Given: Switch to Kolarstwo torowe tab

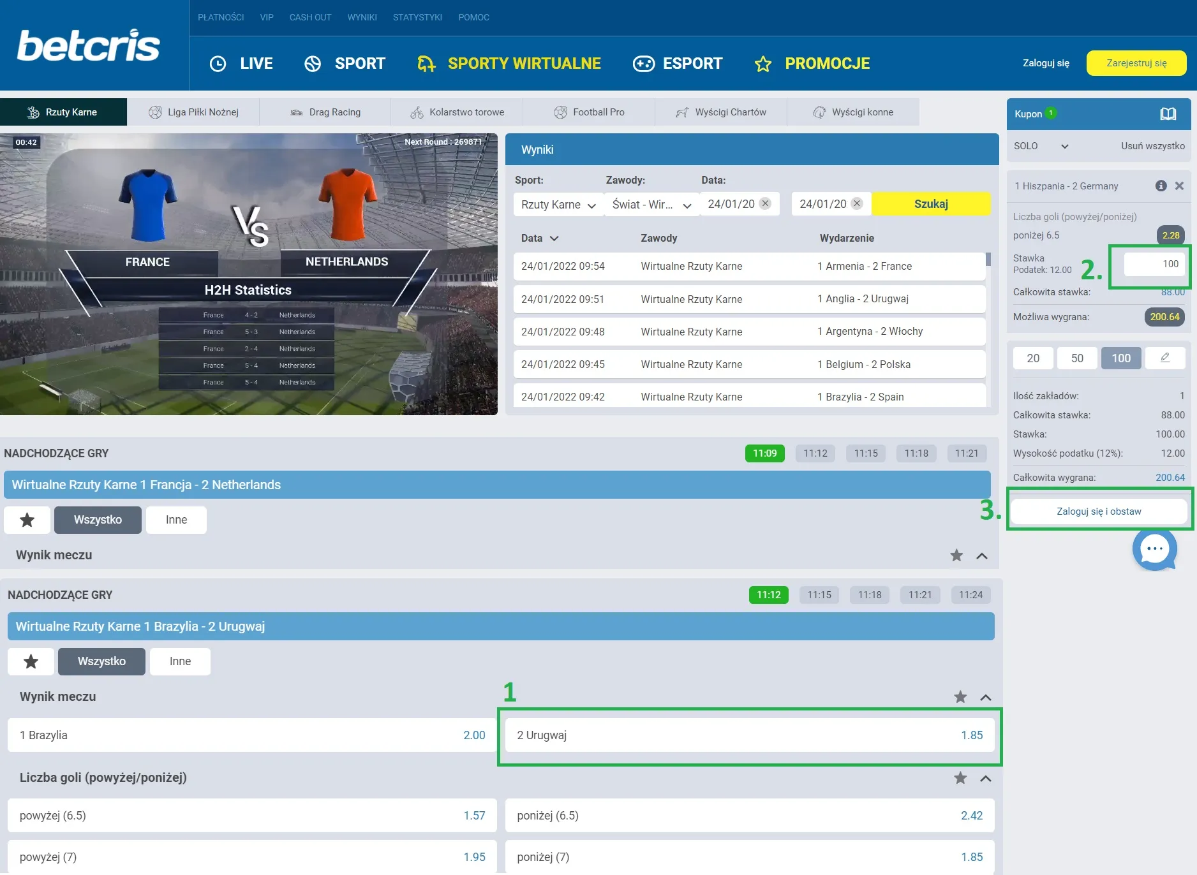Looking at the screenshot, I should click(x=457, y=112).
